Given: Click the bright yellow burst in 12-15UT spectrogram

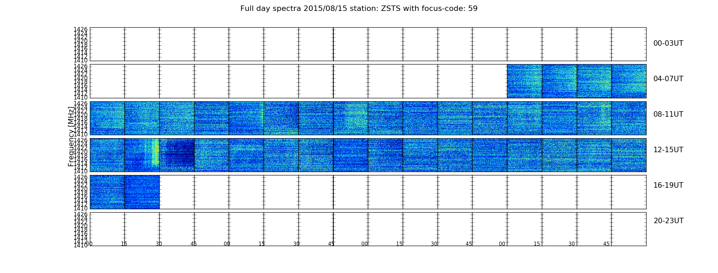Looking at the screenshot, I should (155, 152).
